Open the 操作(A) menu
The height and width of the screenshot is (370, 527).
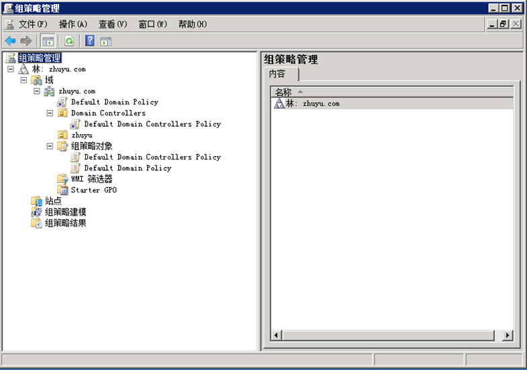coord(73,24)
